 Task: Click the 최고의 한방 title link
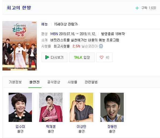tap(19, 8)
